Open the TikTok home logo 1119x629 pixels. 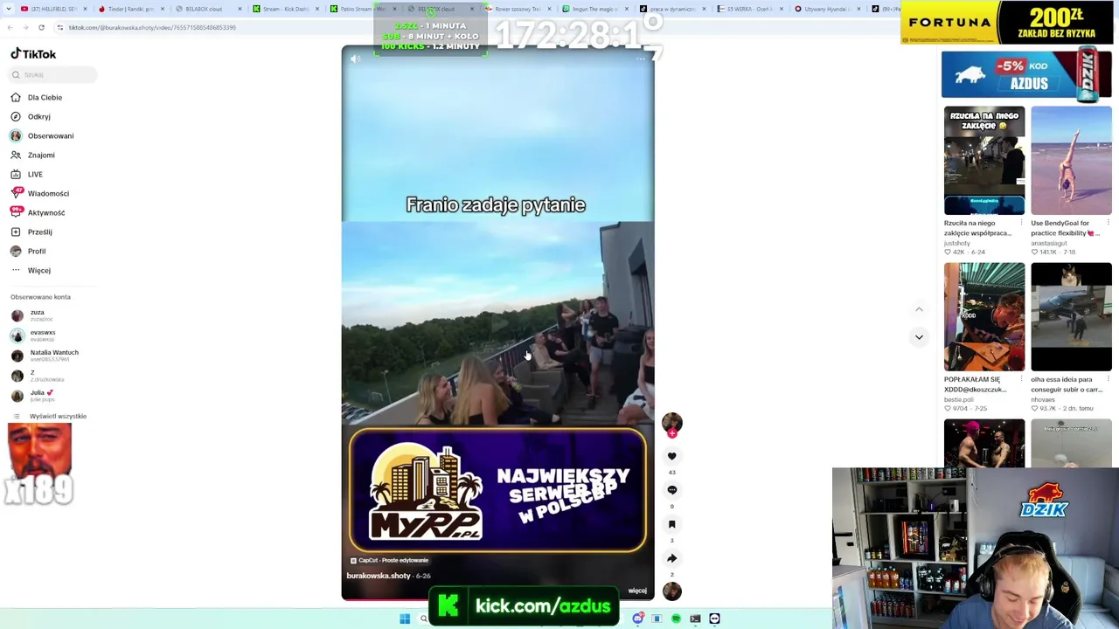[x=33, y=54]
